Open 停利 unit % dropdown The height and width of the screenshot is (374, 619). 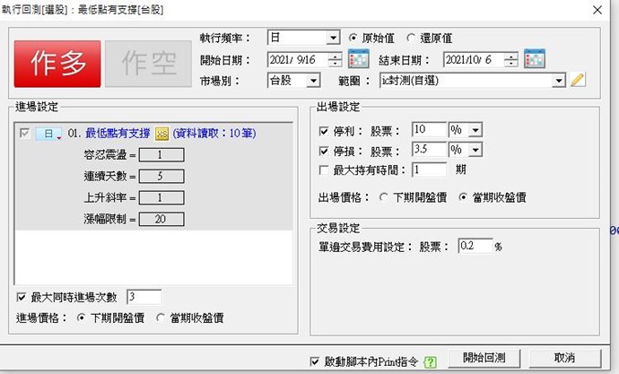coord(475,130)
